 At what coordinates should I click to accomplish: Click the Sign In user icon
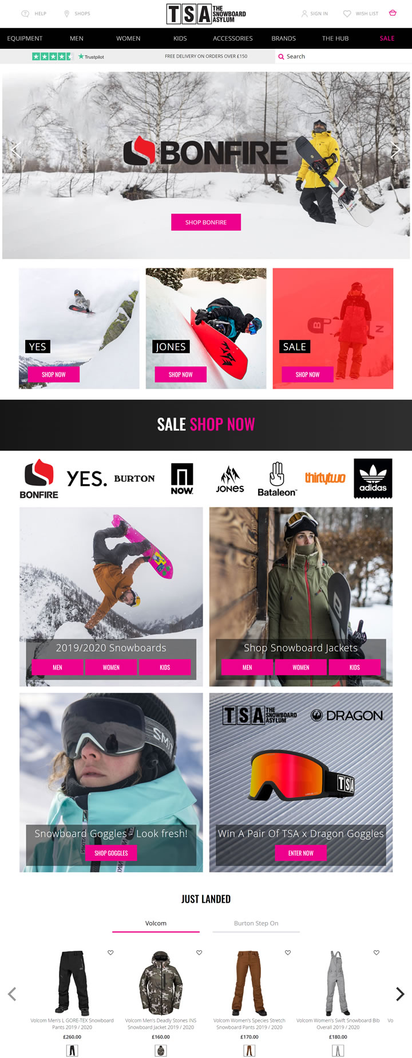(x=304, y=13)
